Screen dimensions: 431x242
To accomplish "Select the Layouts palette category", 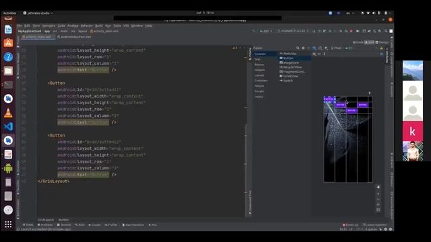I will [x=259, y=75].
